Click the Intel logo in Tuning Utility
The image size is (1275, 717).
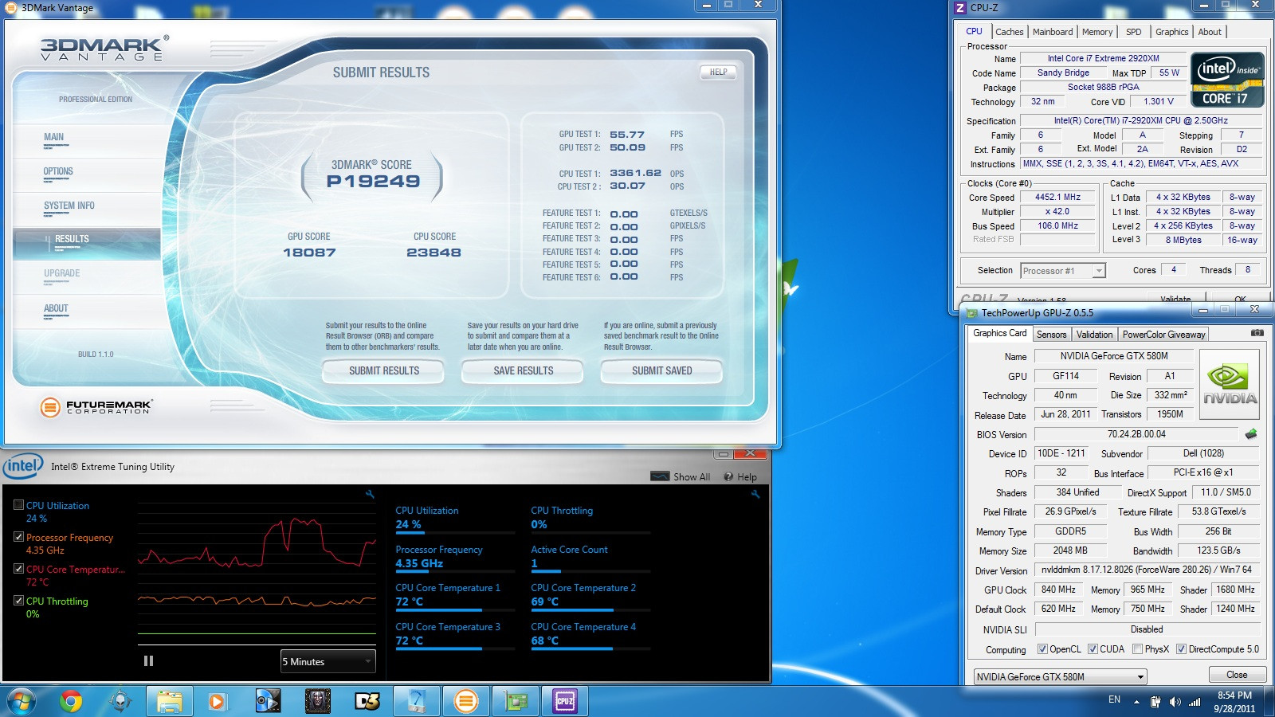22,465
